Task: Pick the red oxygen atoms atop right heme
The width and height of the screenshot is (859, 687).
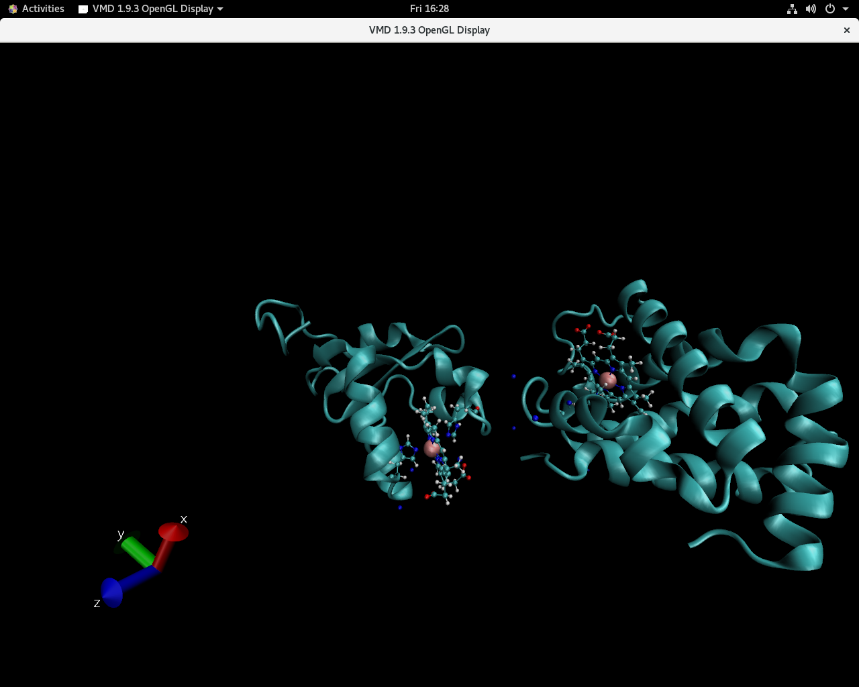Action: [578, 330]
